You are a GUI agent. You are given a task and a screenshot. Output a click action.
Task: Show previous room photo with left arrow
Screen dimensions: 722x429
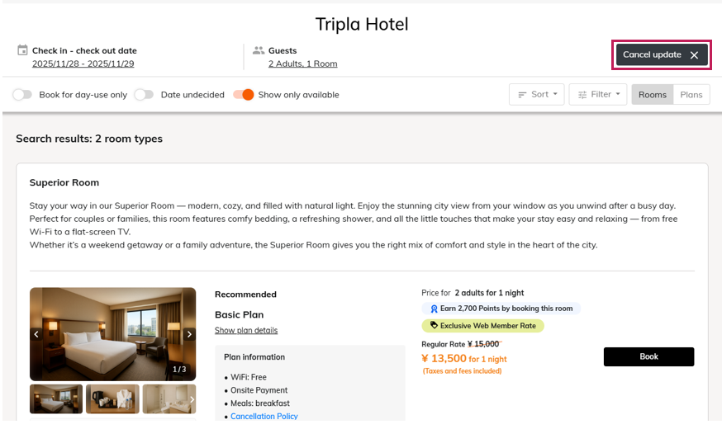pos(36,334)
